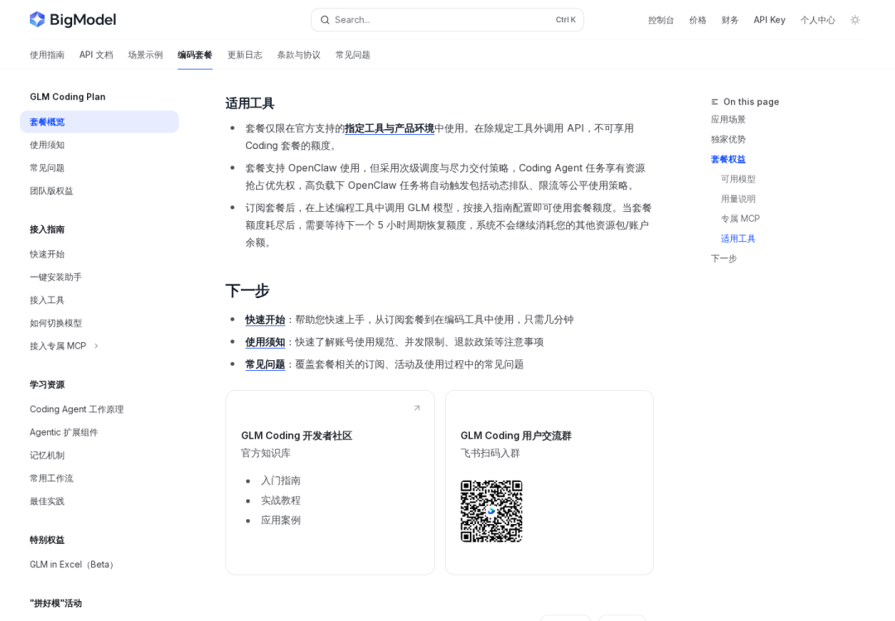Open 接入工具 in the sidebar
Viewport: 895px width, 621px height.
[46, 300]
